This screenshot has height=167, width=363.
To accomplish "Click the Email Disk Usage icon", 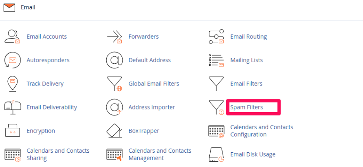I will pos(216,155).
